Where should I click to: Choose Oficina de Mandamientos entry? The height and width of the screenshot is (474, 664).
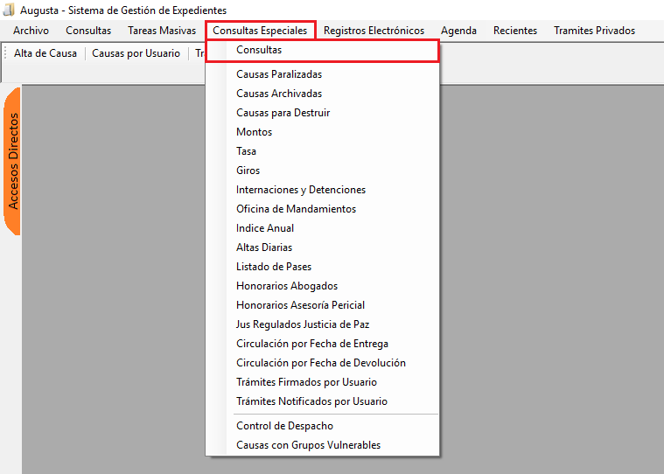[x=296, y=209]
